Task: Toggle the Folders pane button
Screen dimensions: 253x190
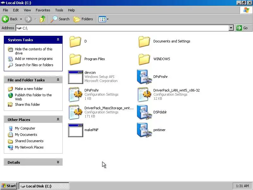Action: point(83,19)
